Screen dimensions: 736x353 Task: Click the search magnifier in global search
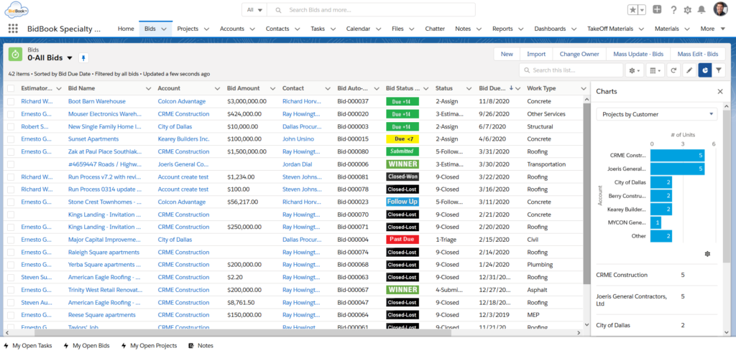pos(278,10)
